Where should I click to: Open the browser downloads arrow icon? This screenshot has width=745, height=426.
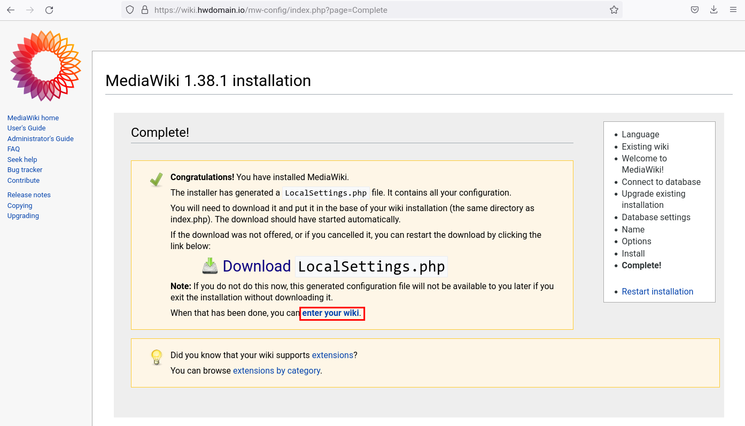pyautogui.click(x=714, y=10)
